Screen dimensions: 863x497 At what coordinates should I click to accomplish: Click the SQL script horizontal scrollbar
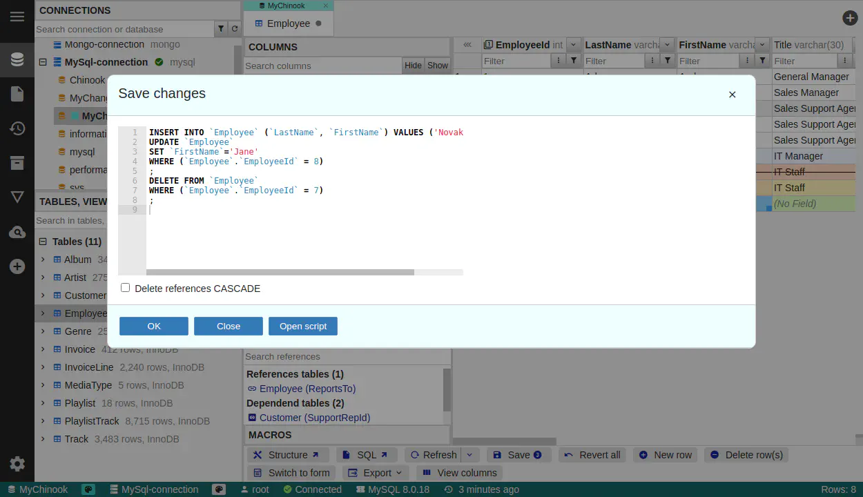280,272
